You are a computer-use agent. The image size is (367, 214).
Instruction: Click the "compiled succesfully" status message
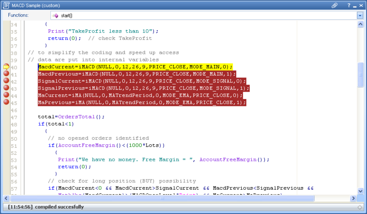click(x=59, y=207)
